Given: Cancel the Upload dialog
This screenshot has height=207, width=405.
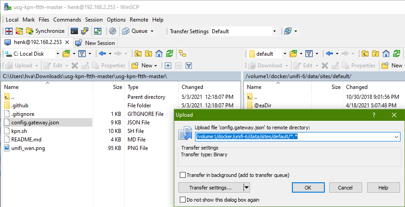Looking at the screenshot, I should 346,188.
